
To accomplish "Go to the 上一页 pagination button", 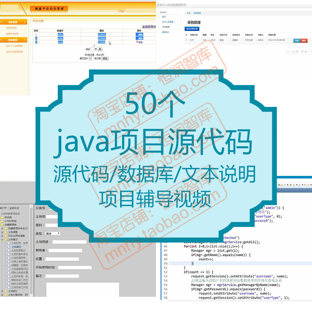I will click(x=295, y=52).
